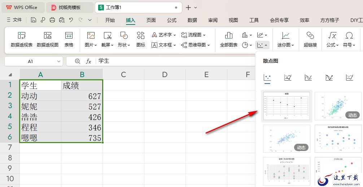The width and height of the screenshot is (363, 187).
Task: Open Efficiency (效率) ribbon tab
Action: [x=305, y=20]
